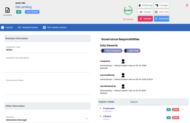The image size is (190, 123).
Task: Select the PII tag under DM Landing
Action: [x=19, y=12]
